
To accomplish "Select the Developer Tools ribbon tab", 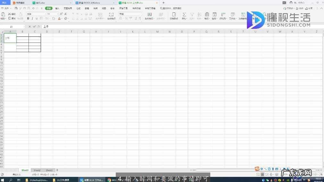I will (124, 8).
